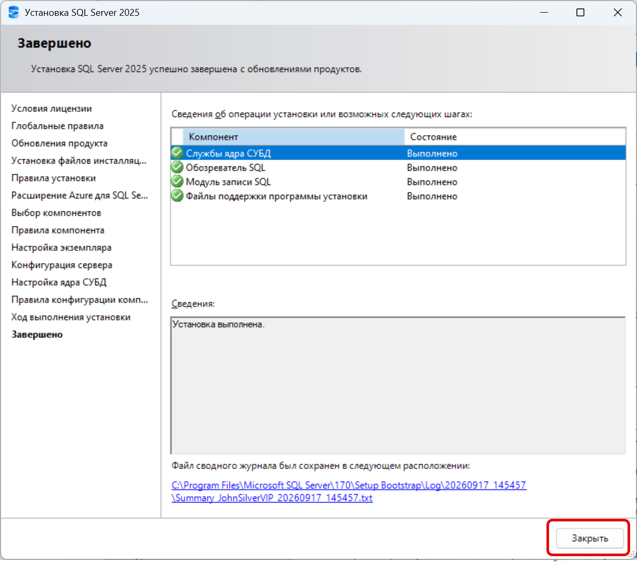Maximize the SQL Server setup window
This screenshot has height=562, width=637.
580,12
